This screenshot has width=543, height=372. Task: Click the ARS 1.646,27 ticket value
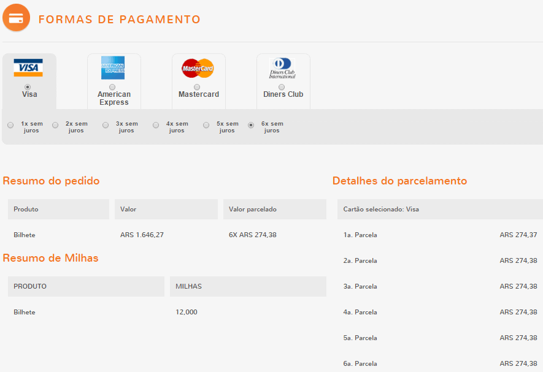click(142, 235)
